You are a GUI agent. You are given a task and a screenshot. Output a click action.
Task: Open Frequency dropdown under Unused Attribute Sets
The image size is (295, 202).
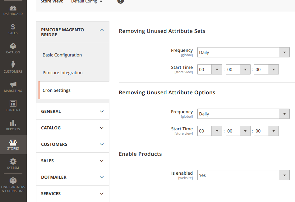(243, 52)
